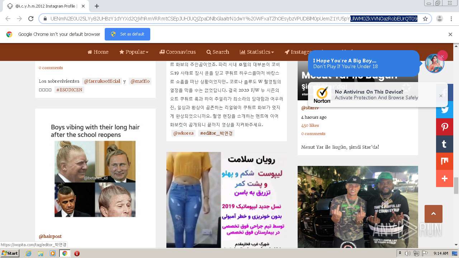
Task: Close the avatar ad bubble
Action: [442, 56]
